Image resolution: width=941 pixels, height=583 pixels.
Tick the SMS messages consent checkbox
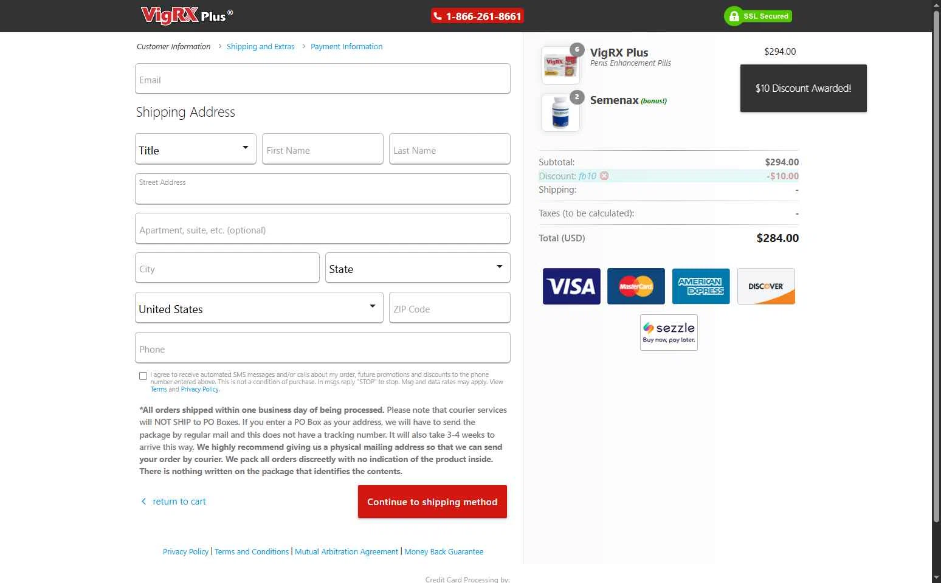click(x=143, y=376)
